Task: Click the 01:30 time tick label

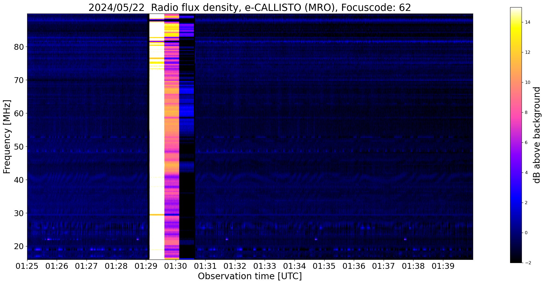Action: pos(176,266)
